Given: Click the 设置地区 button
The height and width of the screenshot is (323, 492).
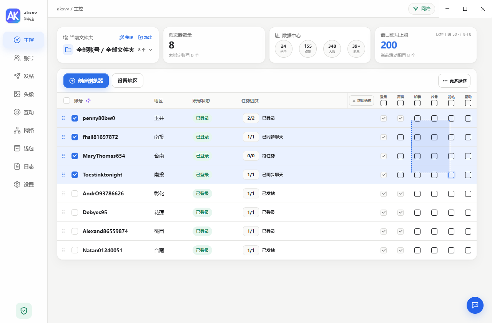Looking at the screenshot, I should click(128, 81).
